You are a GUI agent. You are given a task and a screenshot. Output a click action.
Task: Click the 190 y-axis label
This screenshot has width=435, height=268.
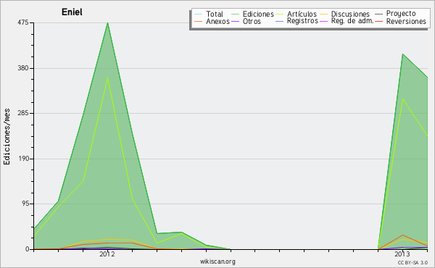coord(23,159)
